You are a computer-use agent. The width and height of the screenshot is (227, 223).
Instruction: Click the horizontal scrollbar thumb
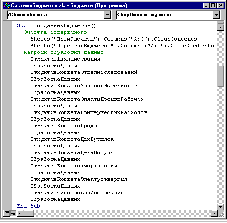(x=29, y=213)
